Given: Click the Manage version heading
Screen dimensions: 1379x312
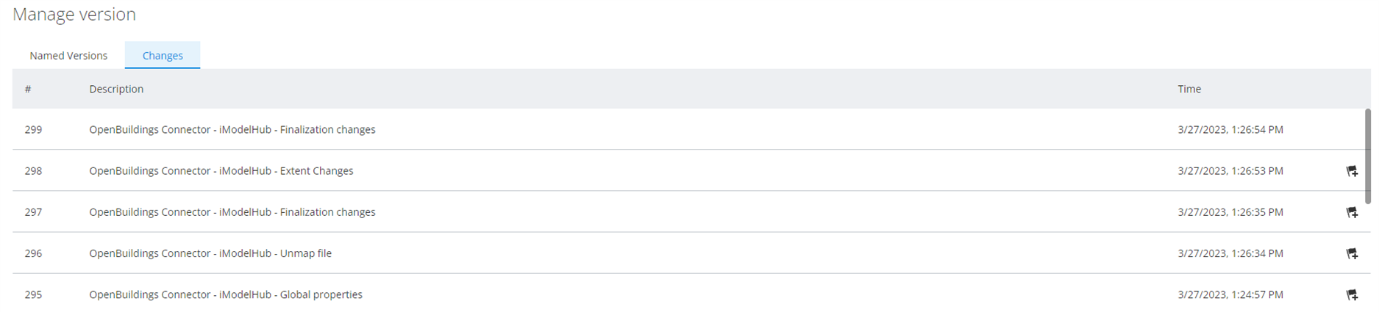Looking at the screenshot, I should click(74, 14).
